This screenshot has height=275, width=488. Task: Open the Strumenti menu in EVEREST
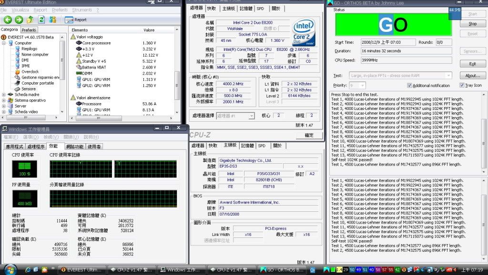(82, 10)
